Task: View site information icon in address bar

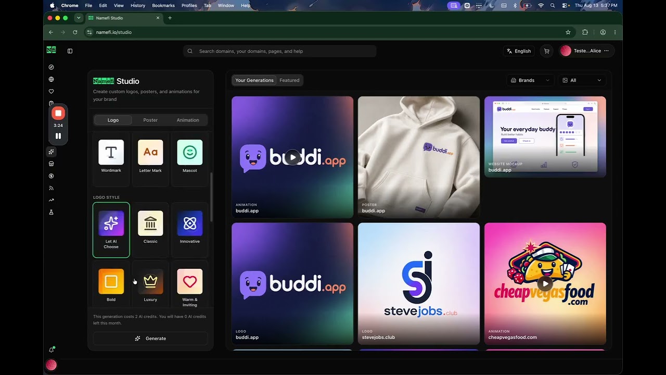Action: pos(89,32)
